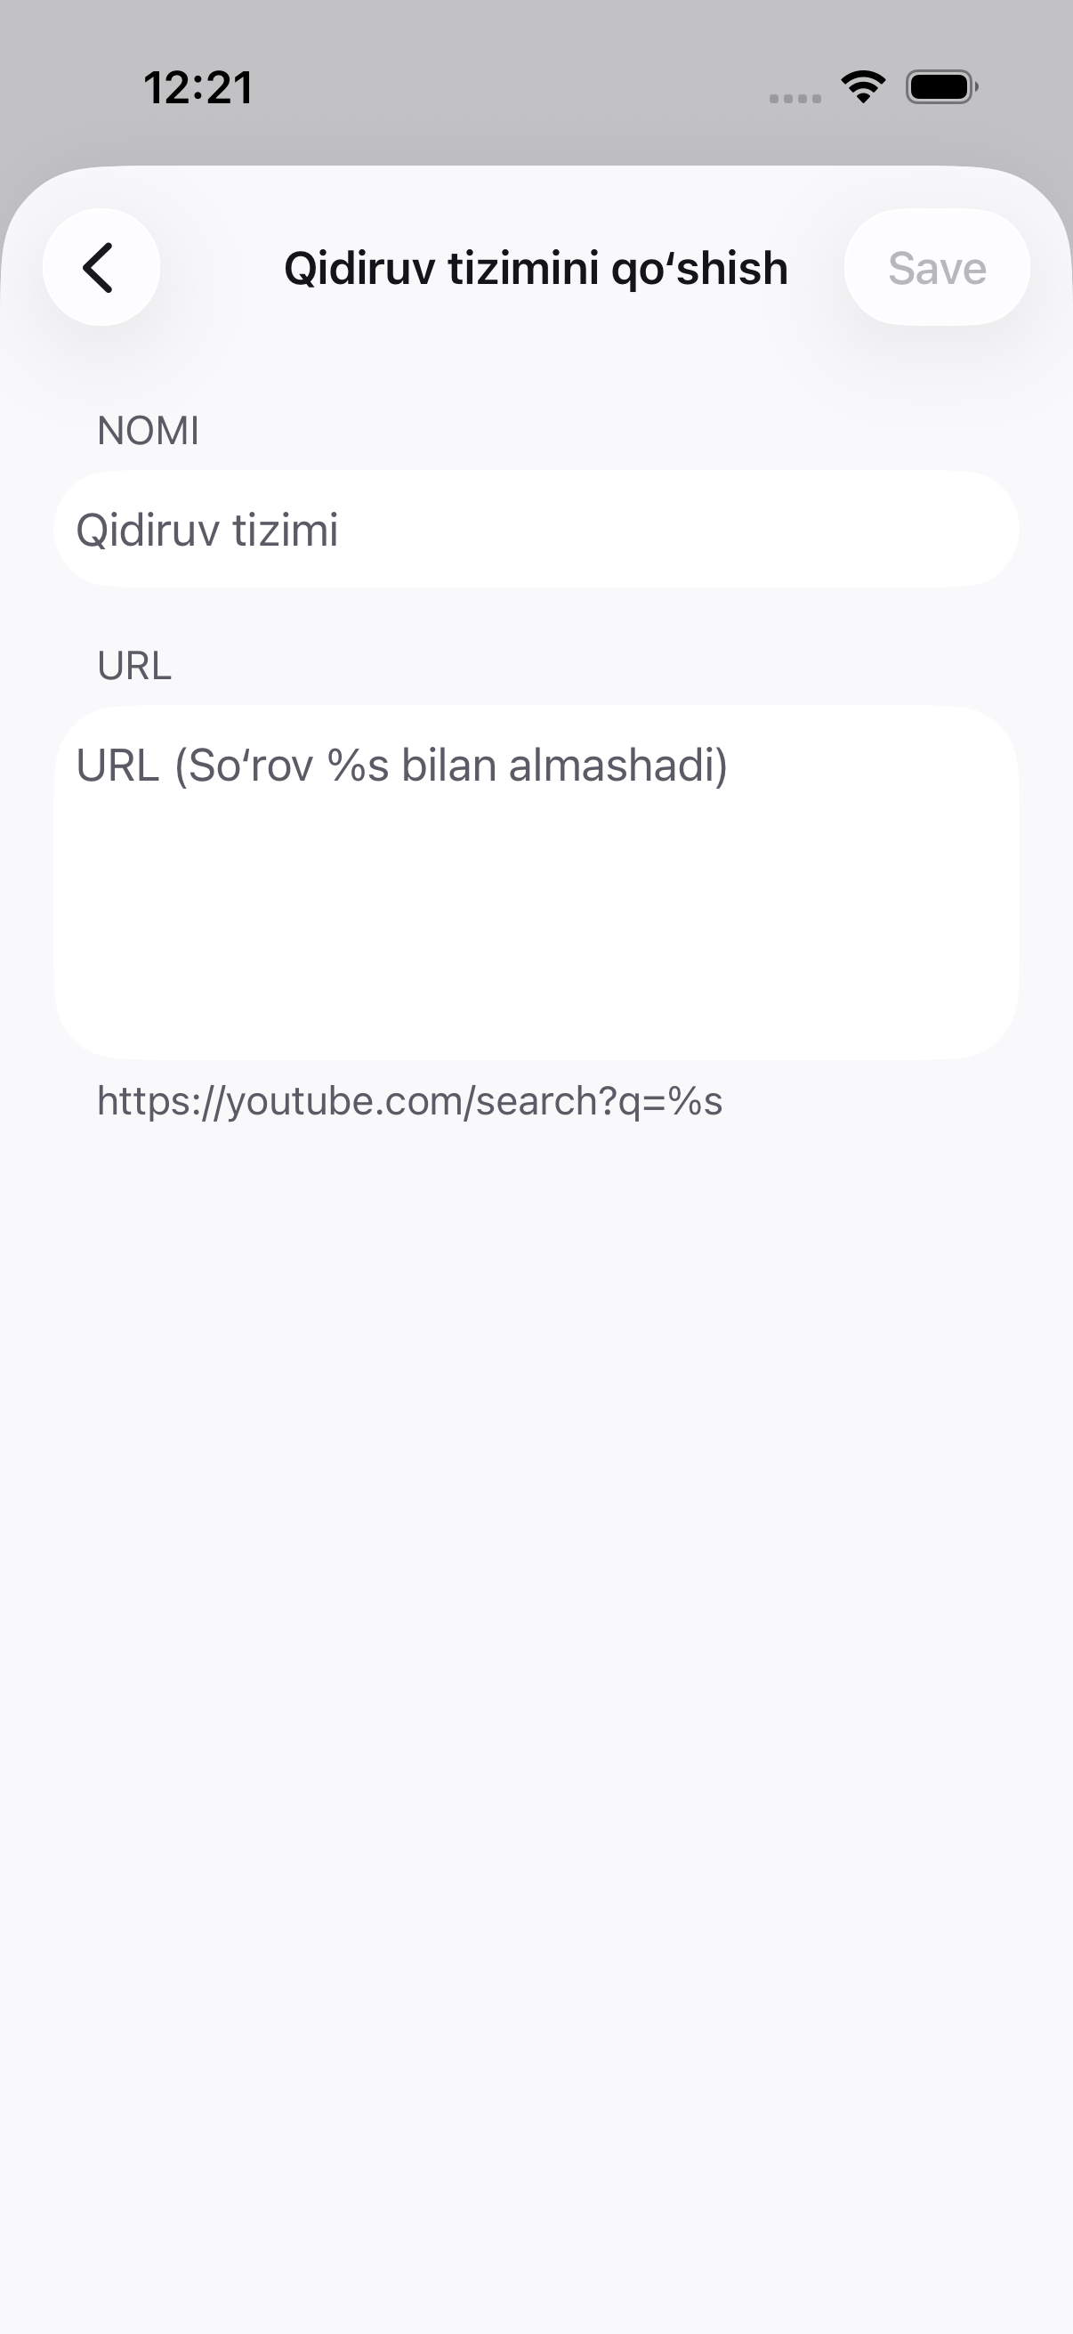Tap the empty space between name field and URL label
Image resolution: width=1073 pixels, height=2334 pixels.
536,616
